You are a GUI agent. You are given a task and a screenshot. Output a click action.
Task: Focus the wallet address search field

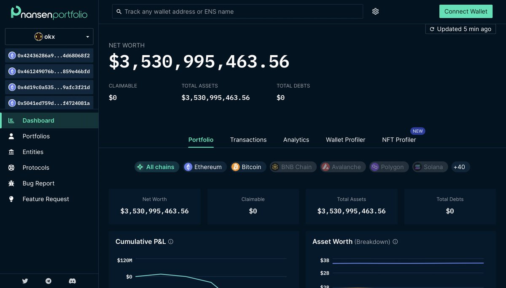point(237,11)
